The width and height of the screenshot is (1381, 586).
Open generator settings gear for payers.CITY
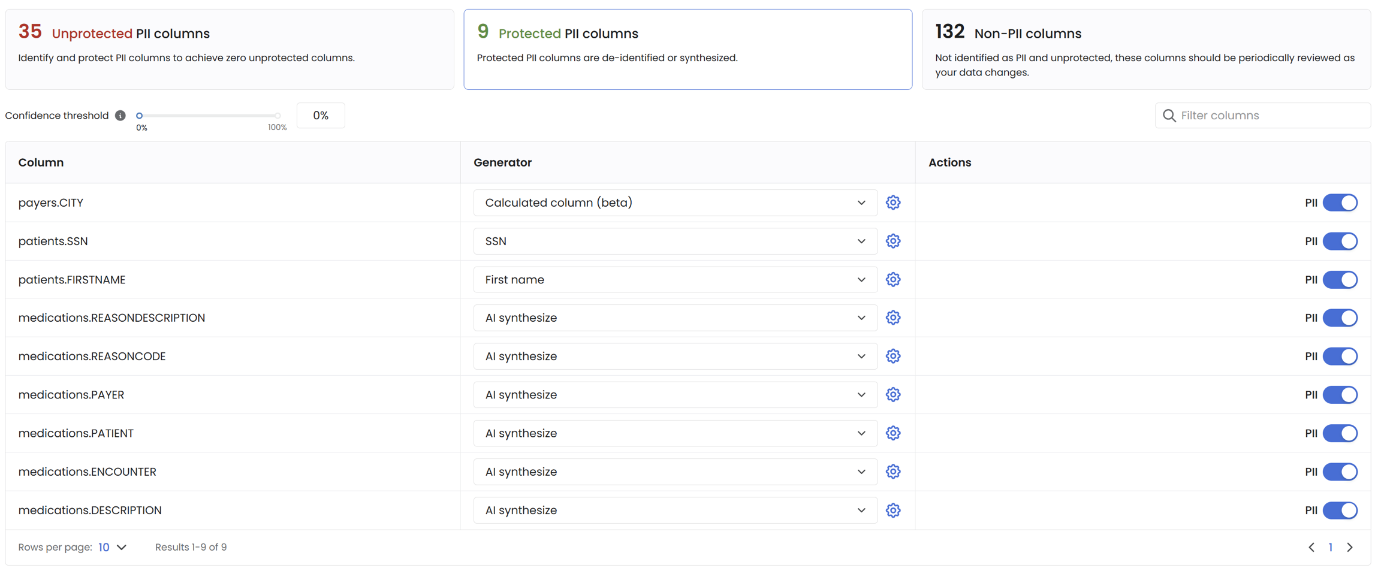892,203
